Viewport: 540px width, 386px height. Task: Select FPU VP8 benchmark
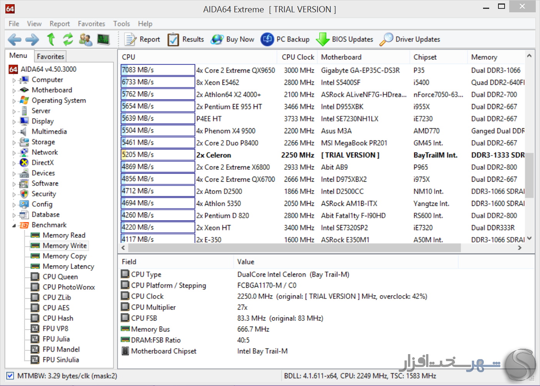(55, 328)
